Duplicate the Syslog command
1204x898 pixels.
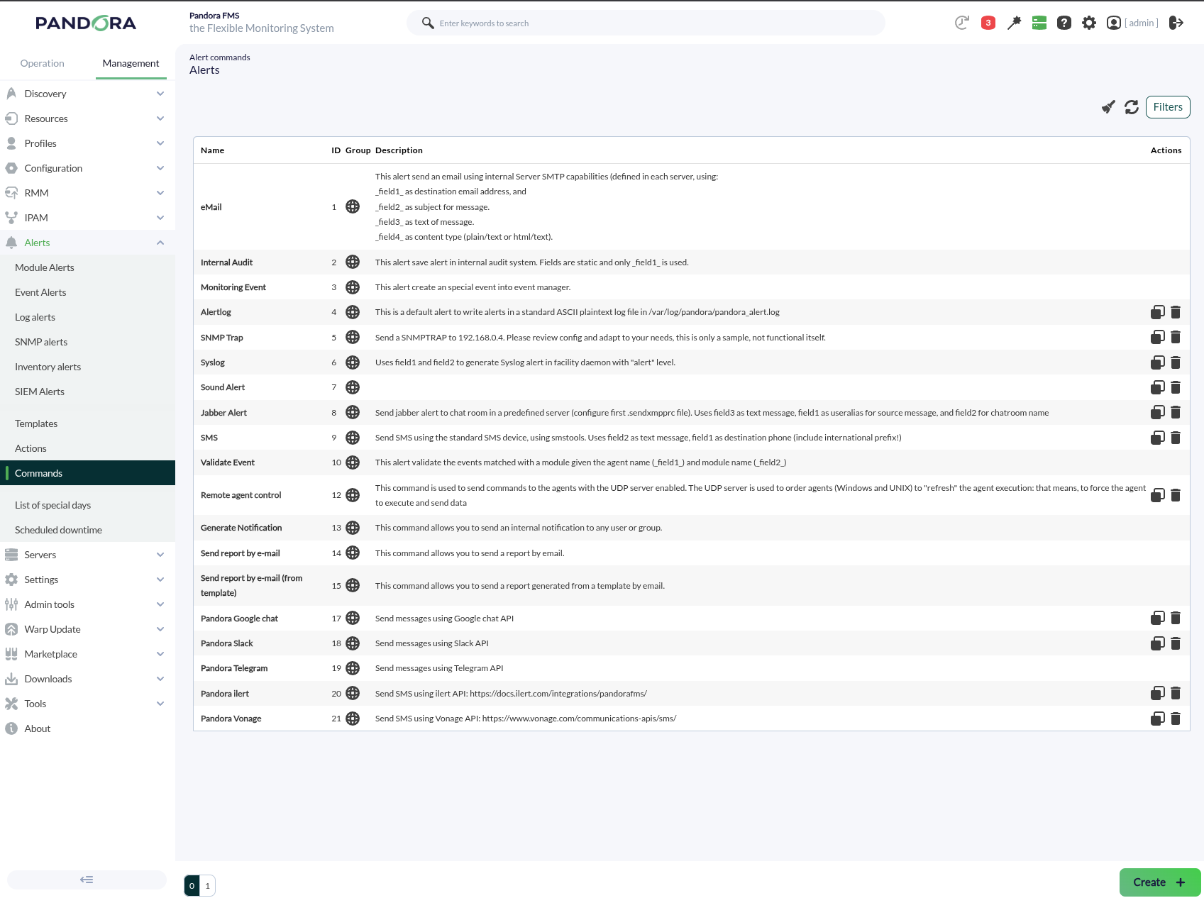click(1158, 362)
